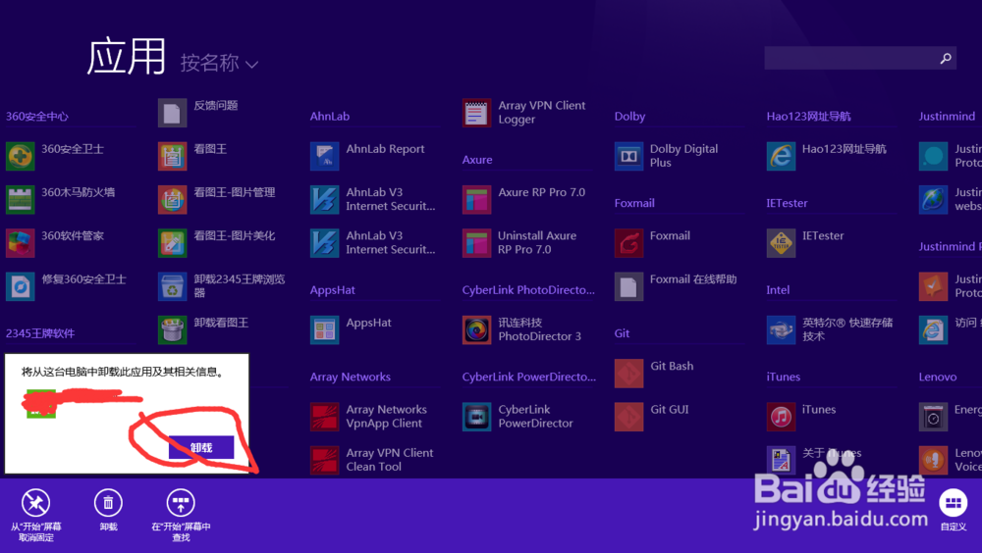Launch the iTunes music icon
Image resolution: width=982 pixels, height=553 pixels.
click(x=781, y=417)
